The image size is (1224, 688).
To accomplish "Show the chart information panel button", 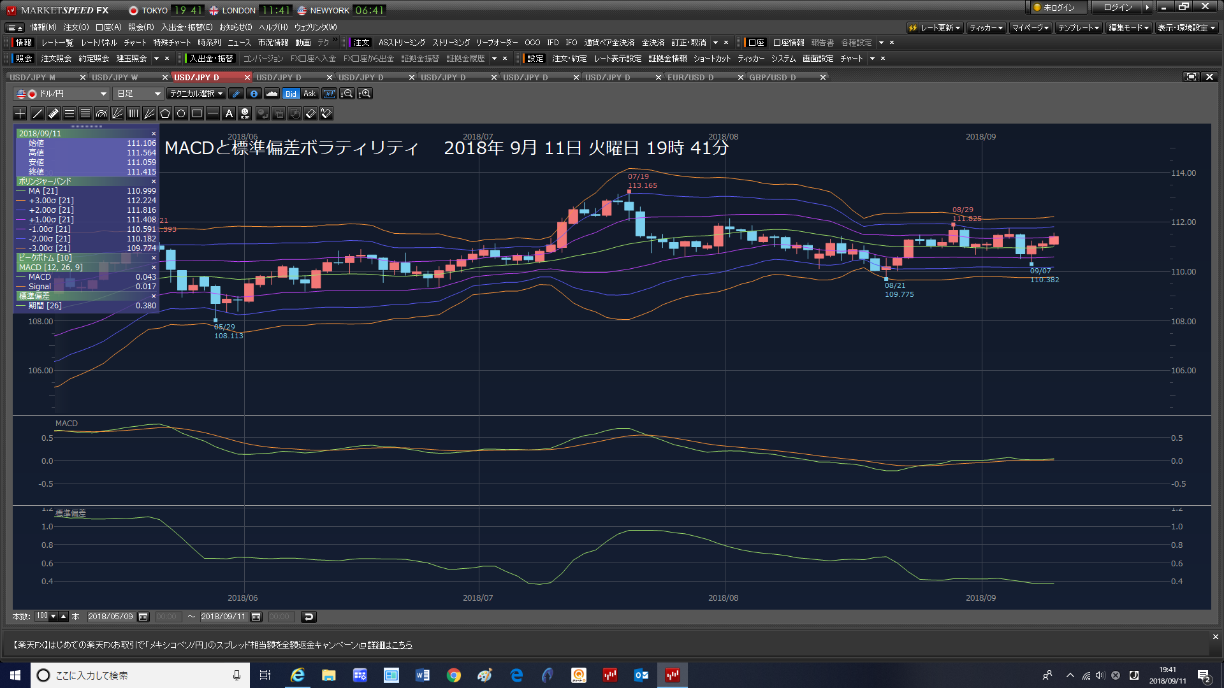I will (254, 94).
